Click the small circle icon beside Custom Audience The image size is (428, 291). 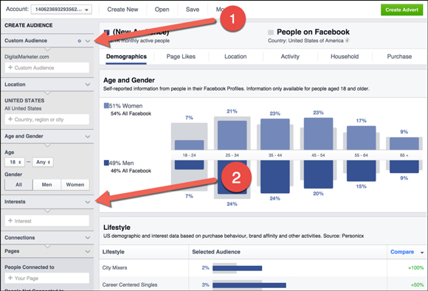80,41
